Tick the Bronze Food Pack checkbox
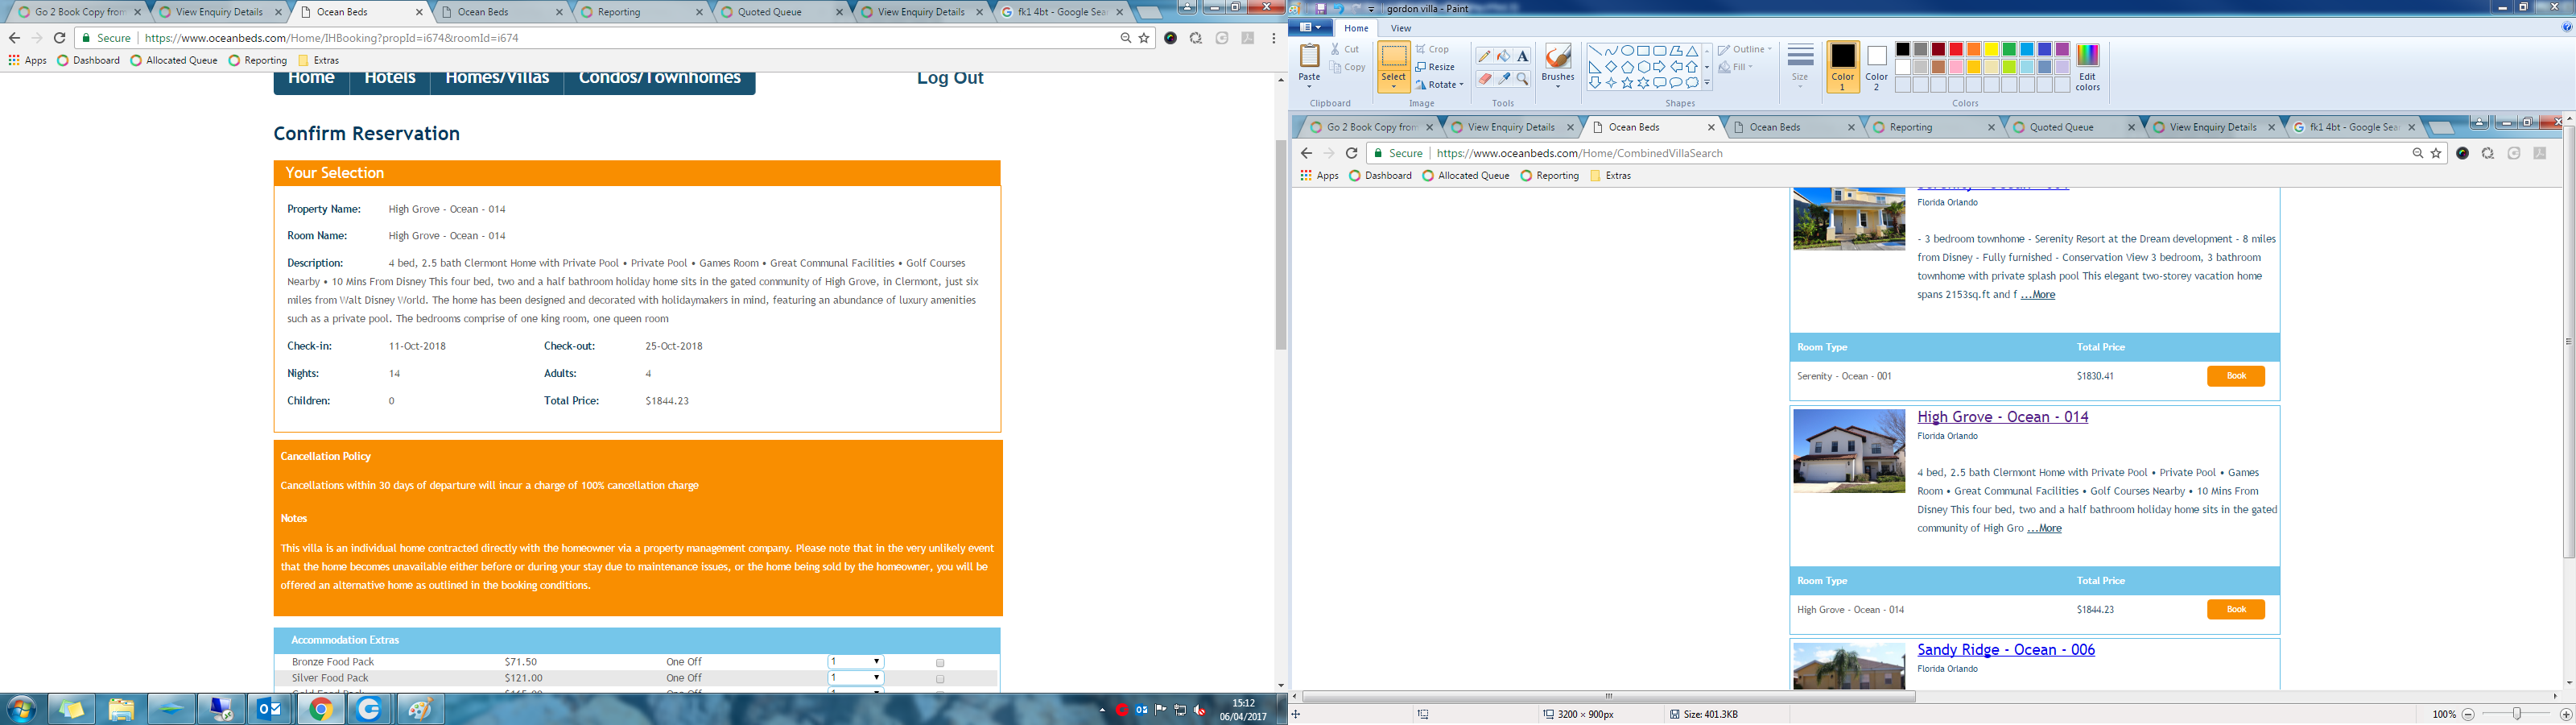Image resolution: width=2576 pixels, height=725 pixels. pyautogui.click(x=940, y=663)
